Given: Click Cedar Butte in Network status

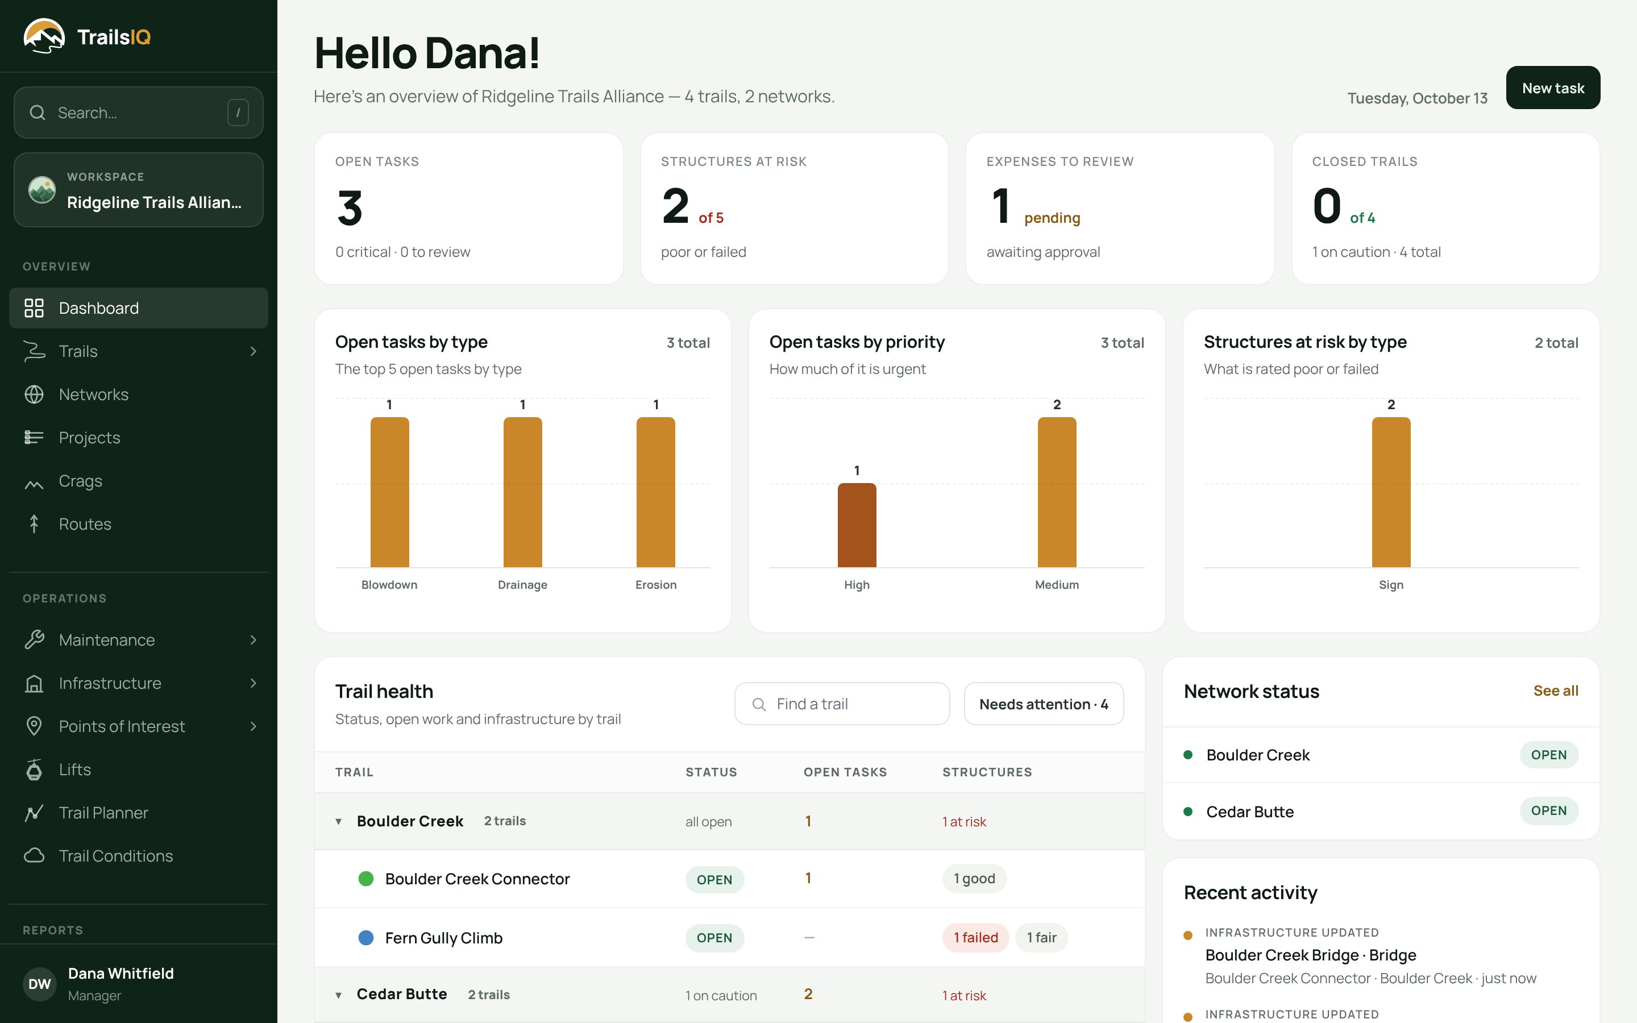Looking at the screenshot, I should pos(1380,811).
